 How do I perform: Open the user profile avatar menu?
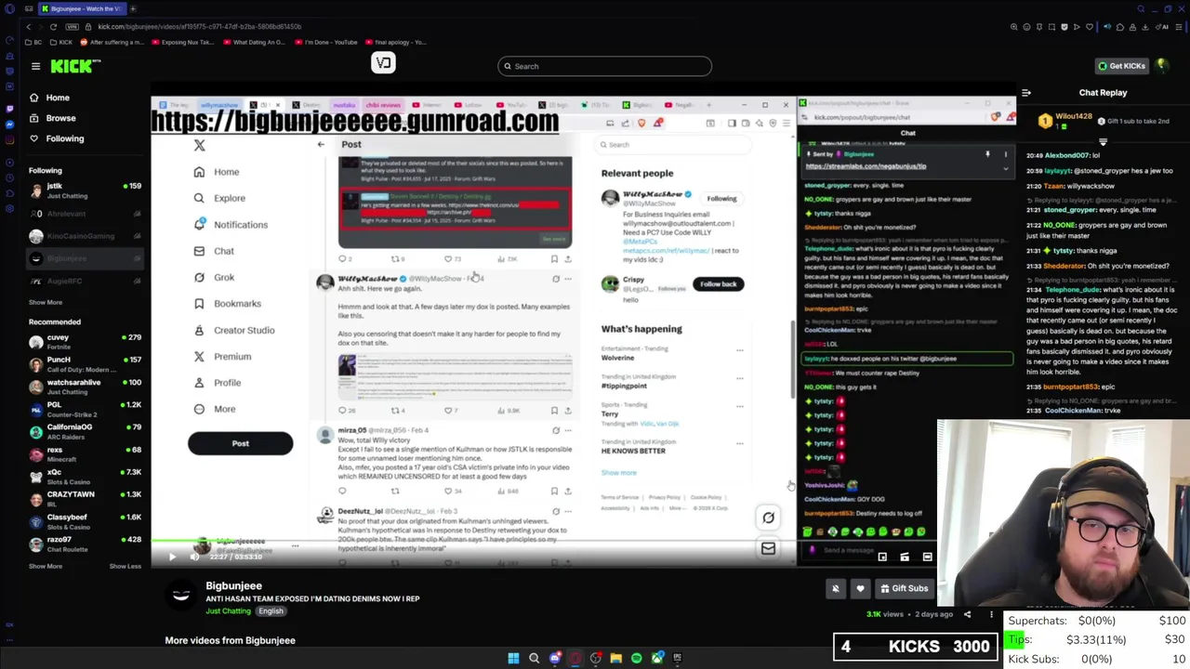click(1162, 66)
